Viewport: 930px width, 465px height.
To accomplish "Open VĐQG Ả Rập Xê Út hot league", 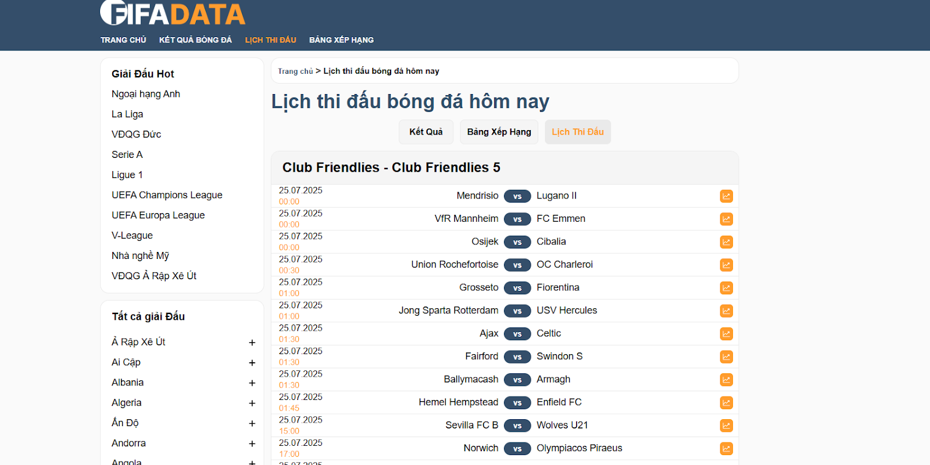I will (x=154, y=276).
